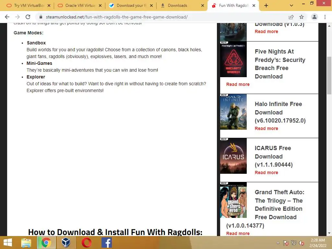332x249 pixels.
Task: Click Read more under Halo Infinite
Action: pyautogui.click(x=267, y=128)
